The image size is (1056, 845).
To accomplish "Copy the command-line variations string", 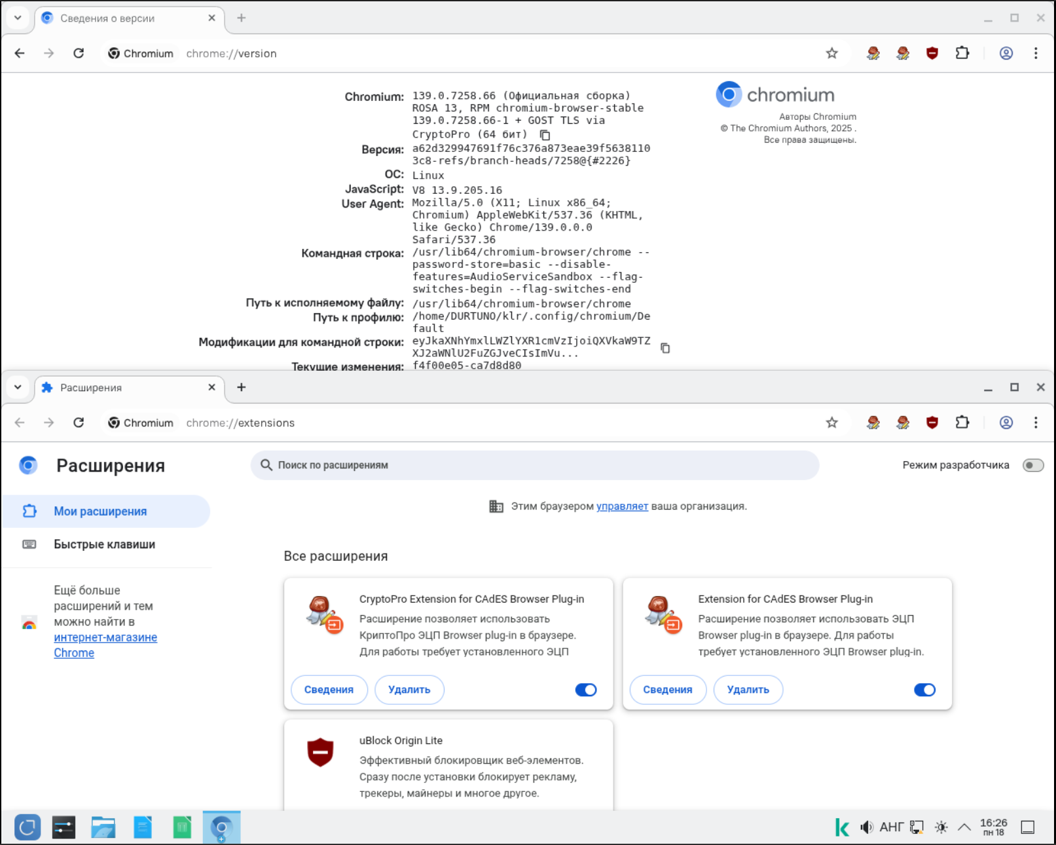I will pyautogui.click(x=665, y=348).
